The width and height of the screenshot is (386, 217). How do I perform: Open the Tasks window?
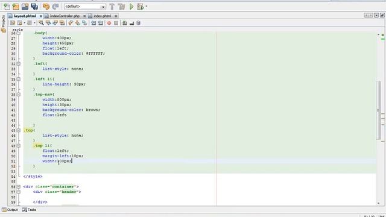pyautogui.click(x=30, y=210)
